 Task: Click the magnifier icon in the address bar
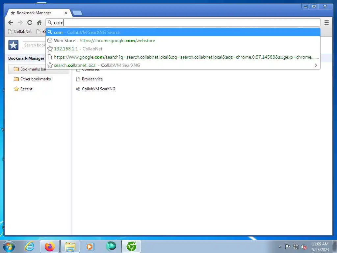point(50,22)
